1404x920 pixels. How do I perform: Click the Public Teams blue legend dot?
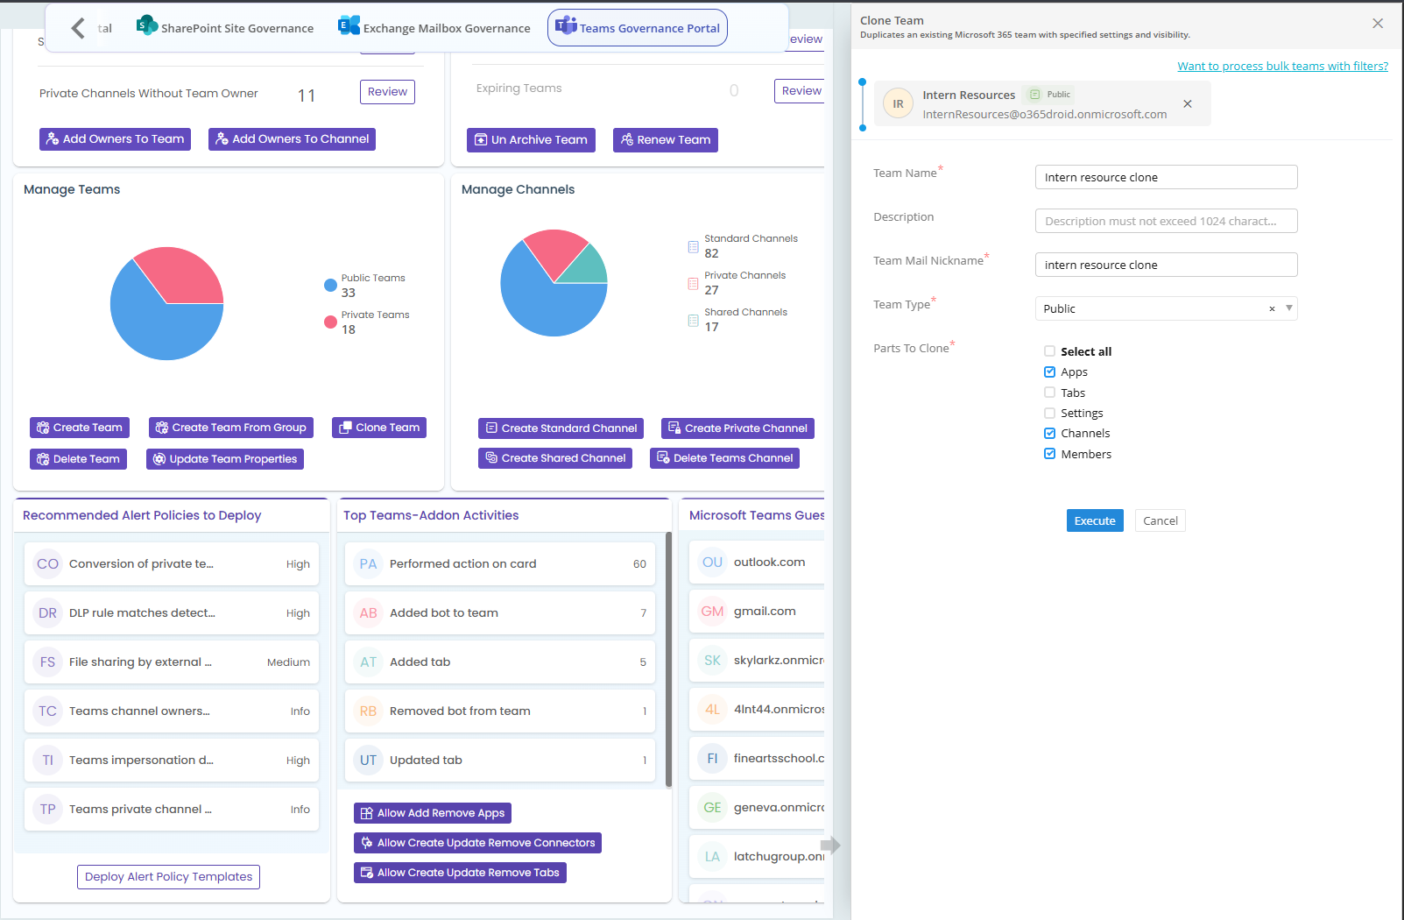click(x=329, y=285)
